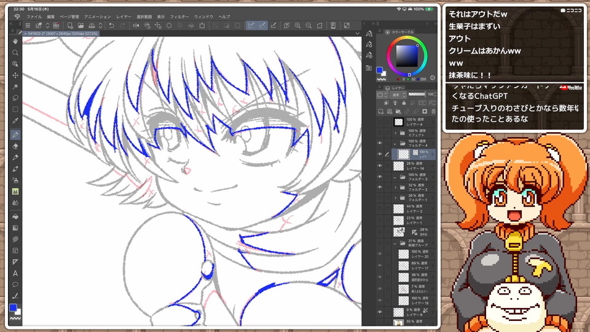This screenshot has height=332, width=590.
Task: Hide the フォルダー 2 folder
Action: [380, 187]
